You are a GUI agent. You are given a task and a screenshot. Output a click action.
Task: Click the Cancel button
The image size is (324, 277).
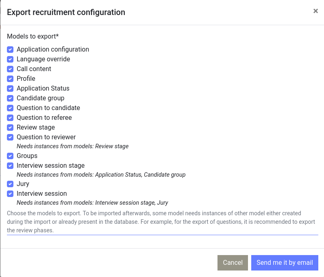(233, 263)
